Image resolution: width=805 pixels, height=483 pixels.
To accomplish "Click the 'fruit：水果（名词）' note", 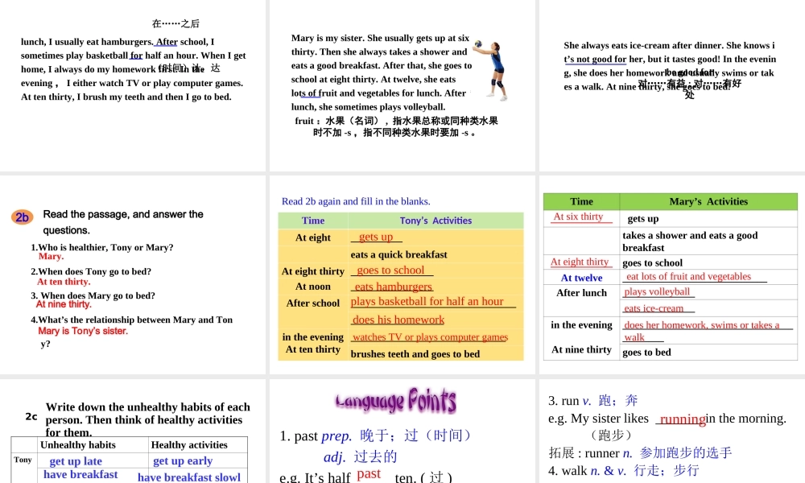I will click(396, 126).
